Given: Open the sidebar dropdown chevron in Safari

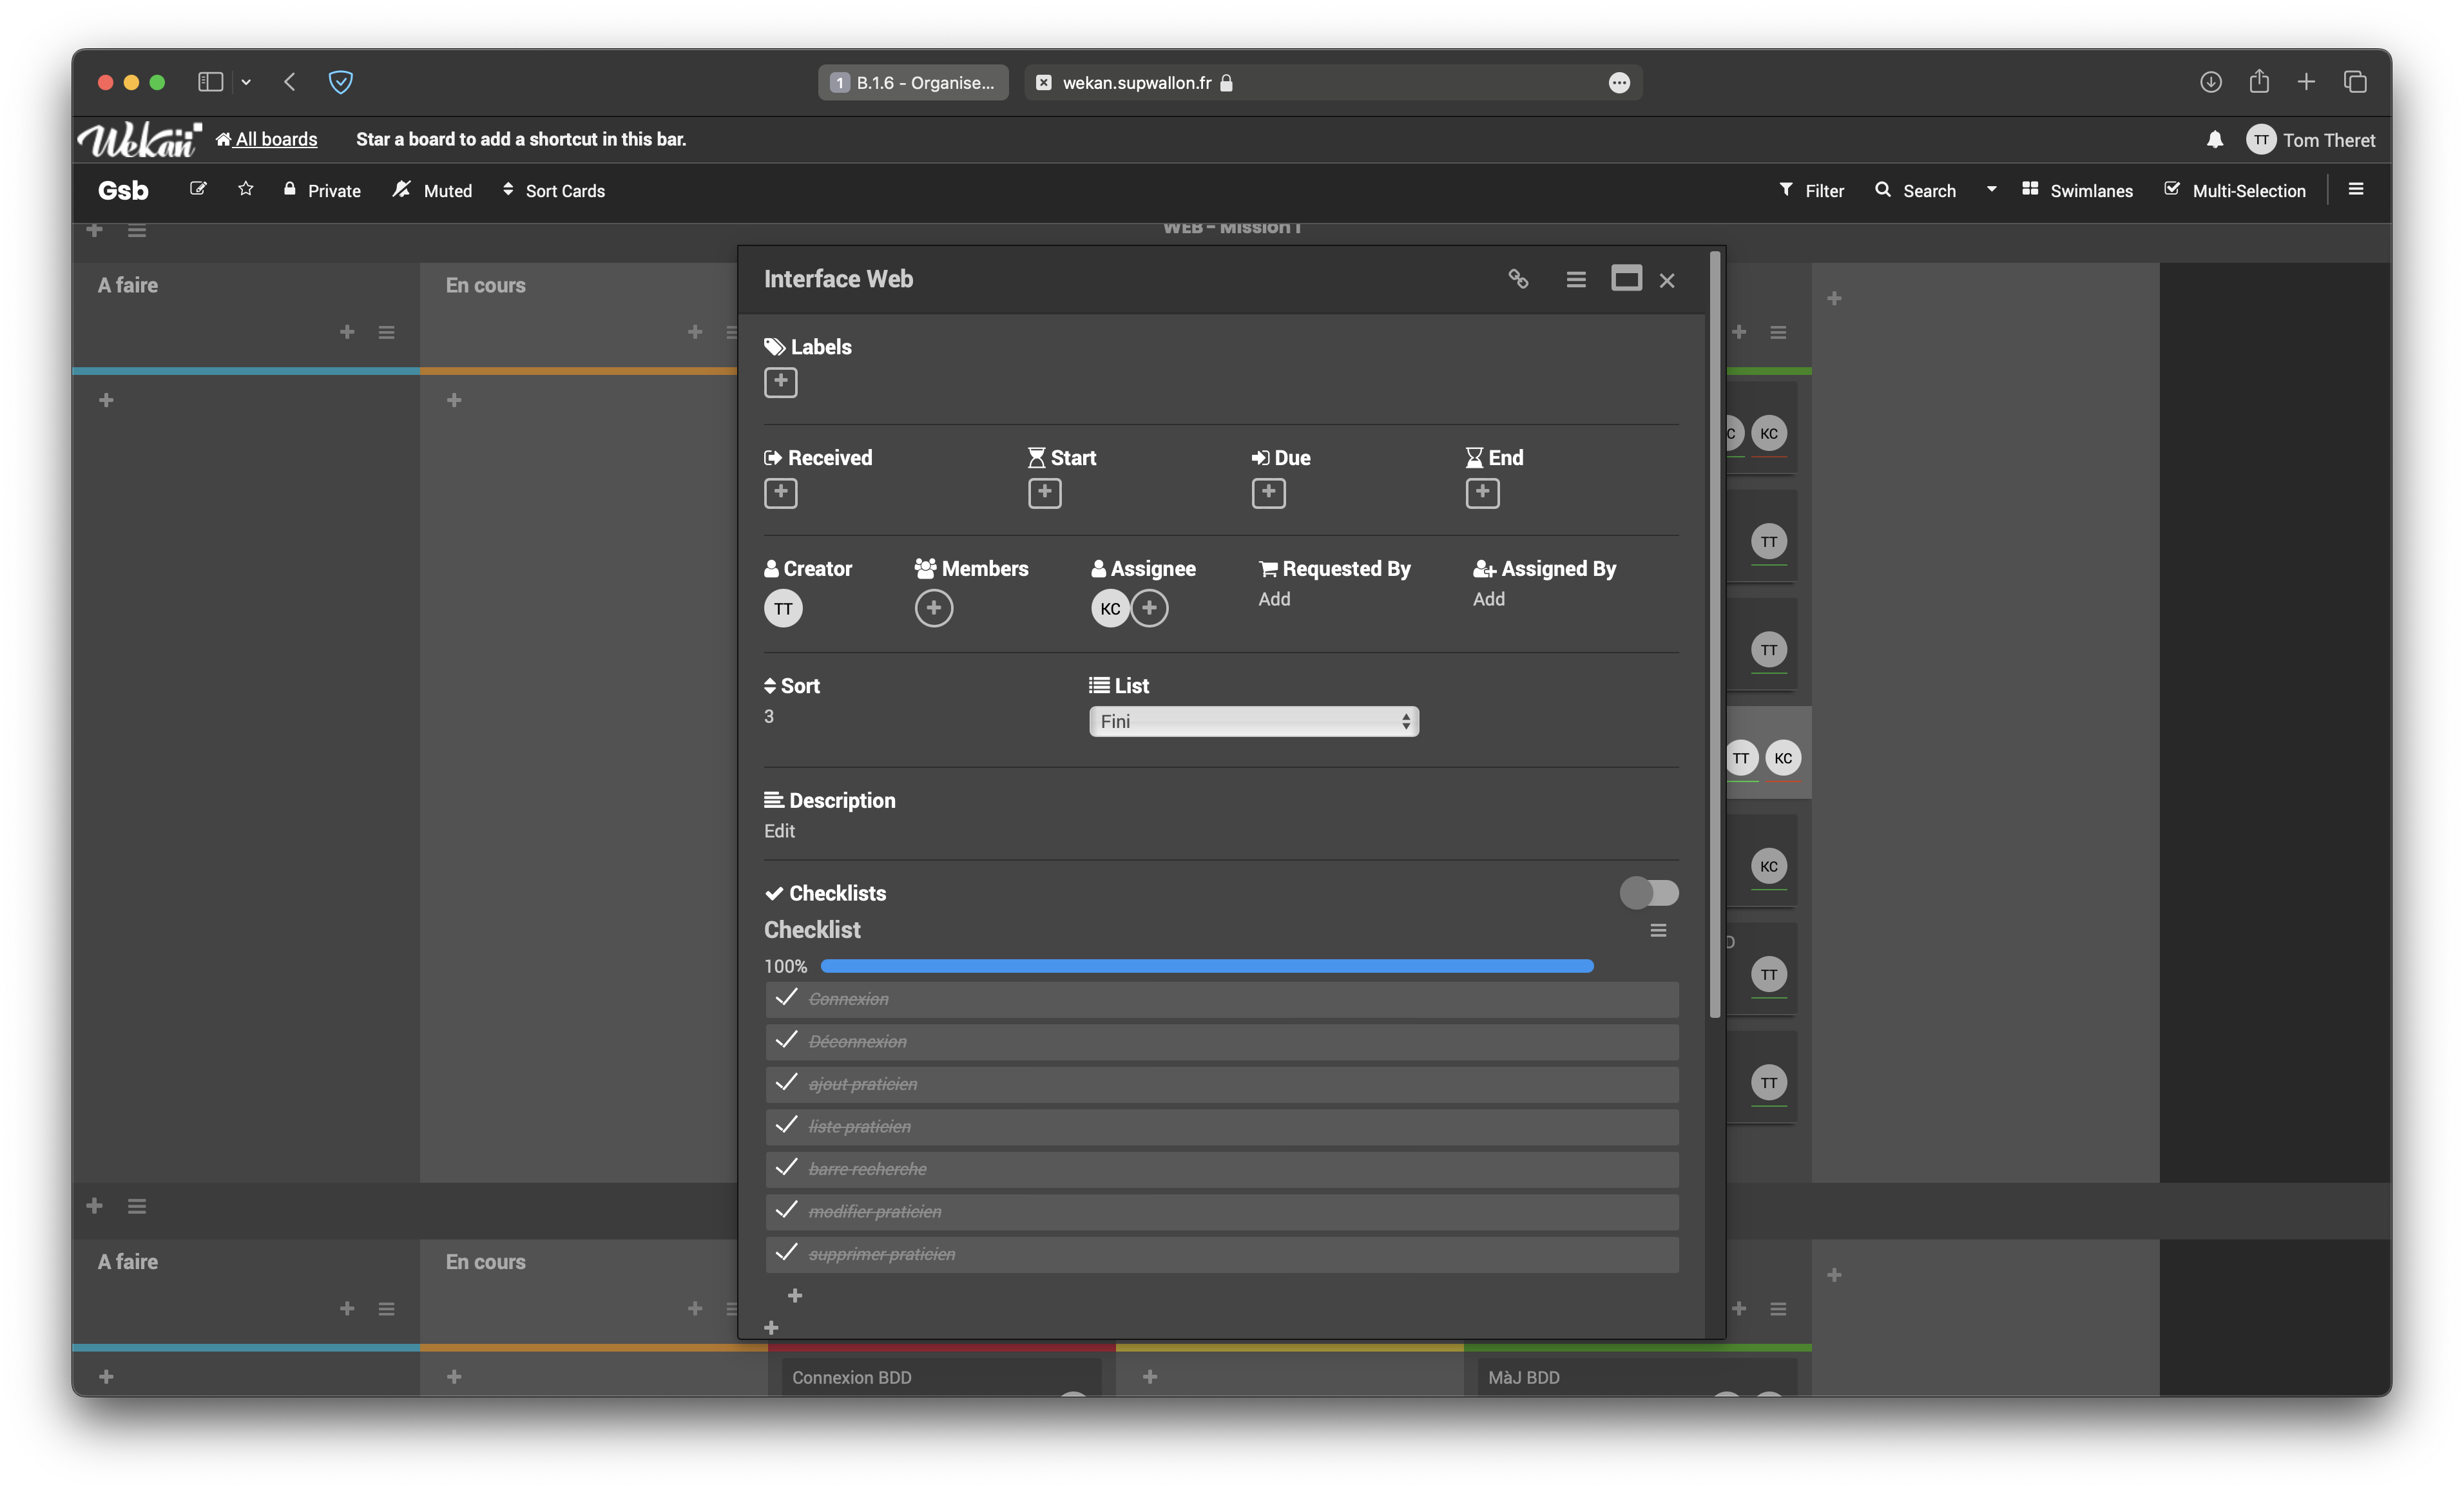Looking at the screenshot, I should click(246, 82).
